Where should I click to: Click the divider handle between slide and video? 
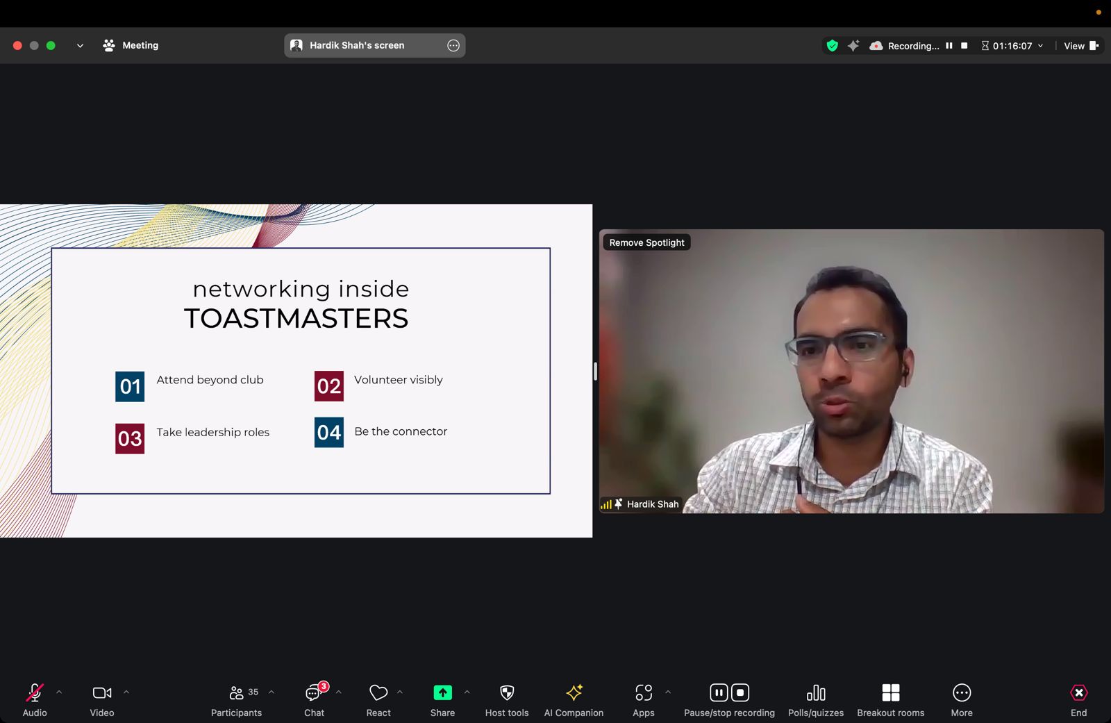click(x=595, y=371)
